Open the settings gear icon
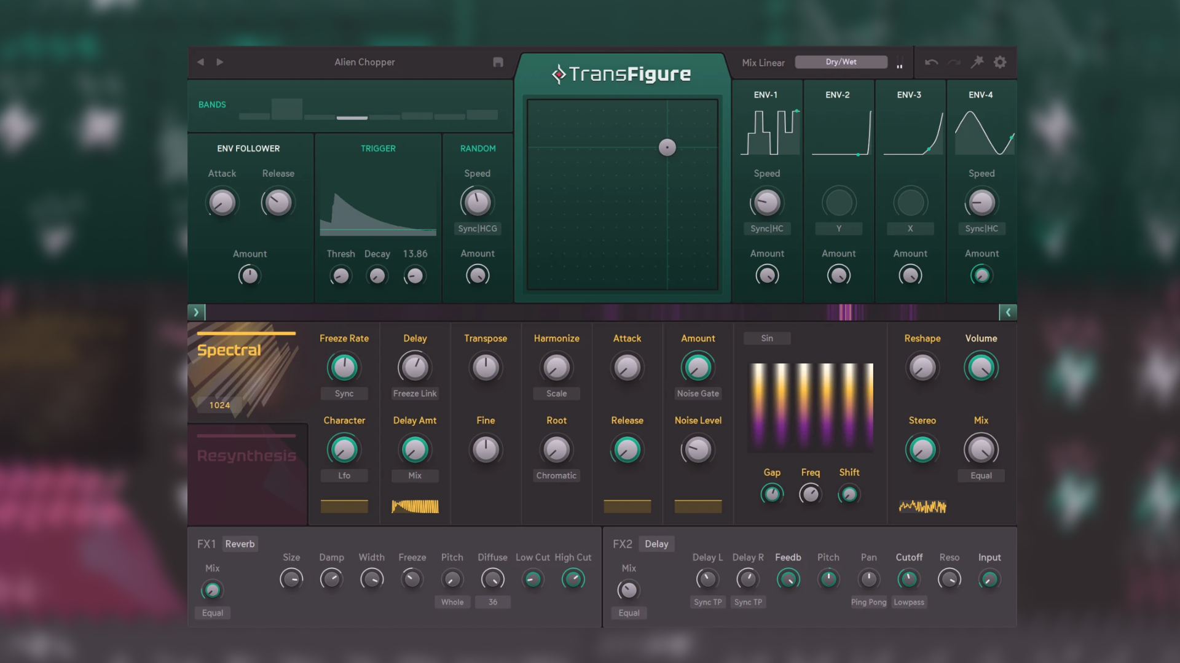The height and width of the screenshot is (663, 1180). (x=1000, y=62)
